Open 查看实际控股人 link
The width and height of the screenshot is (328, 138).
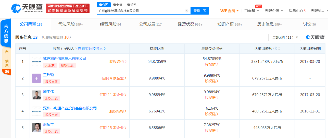point(92,49)
